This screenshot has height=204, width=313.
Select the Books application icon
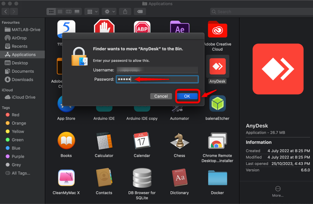(66, 141)
